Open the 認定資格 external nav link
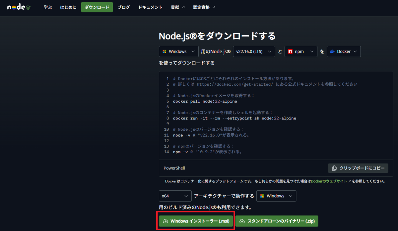Viewport: 398px width, 231px height. [204, 7]
